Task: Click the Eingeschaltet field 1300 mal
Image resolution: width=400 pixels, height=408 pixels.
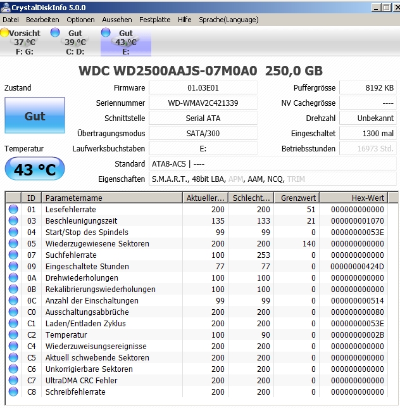Action: [x=368, y=133]
